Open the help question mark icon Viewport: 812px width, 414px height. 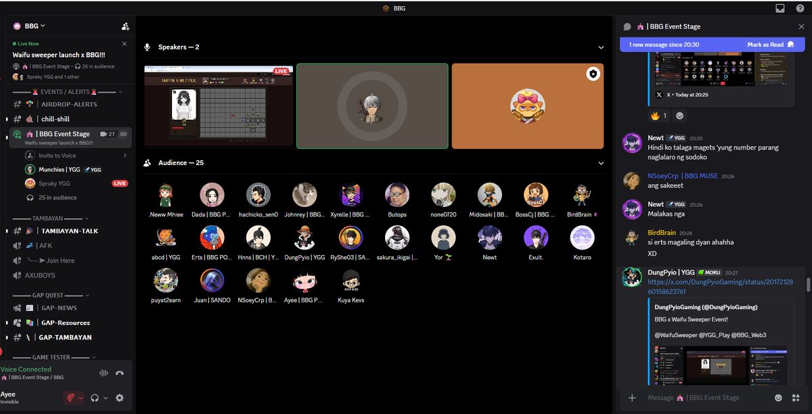[x=800, y=9]
